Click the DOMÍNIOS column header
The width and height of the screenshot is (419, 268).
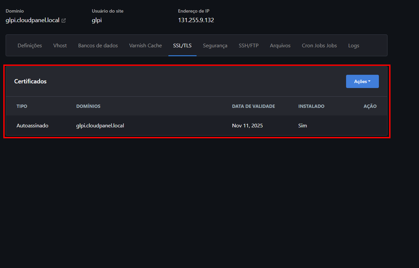[88, 106]
